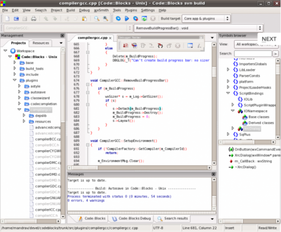The width and height of the screenshot is (281, 232).
Task: Click the Paste clipboard icon in toolbar
Action: pos(84,18)
